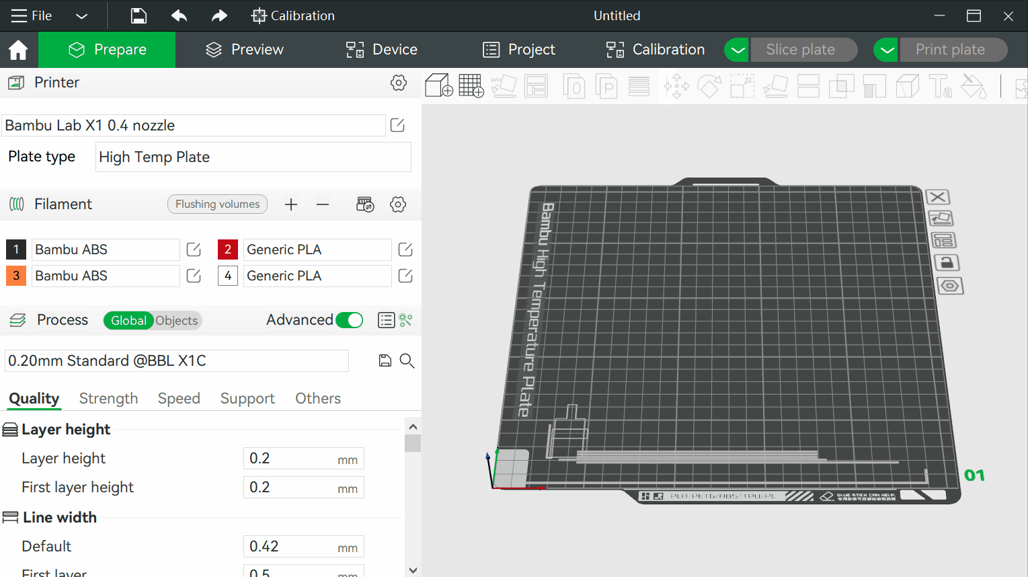Open the Mesh boolean tool
Screen dimensions: 1028x577
[841, 86]
